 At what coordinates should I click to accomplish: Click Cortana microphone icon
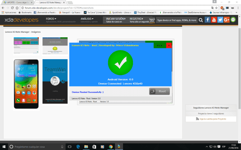pyautogui.click(x=62, y=147)
